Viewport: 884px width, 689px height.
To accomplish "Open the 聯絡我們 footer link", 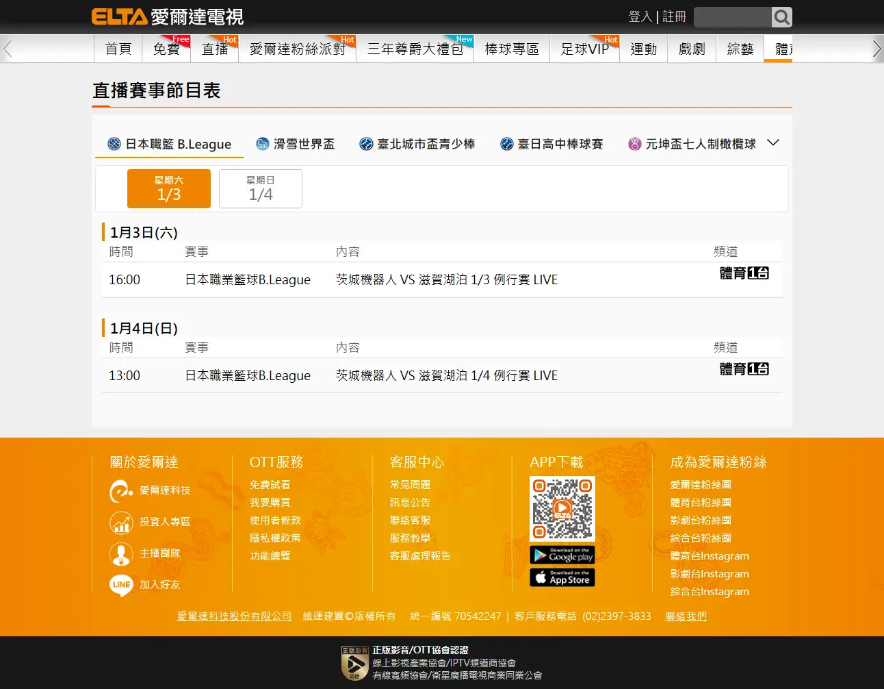I will 686,616.
